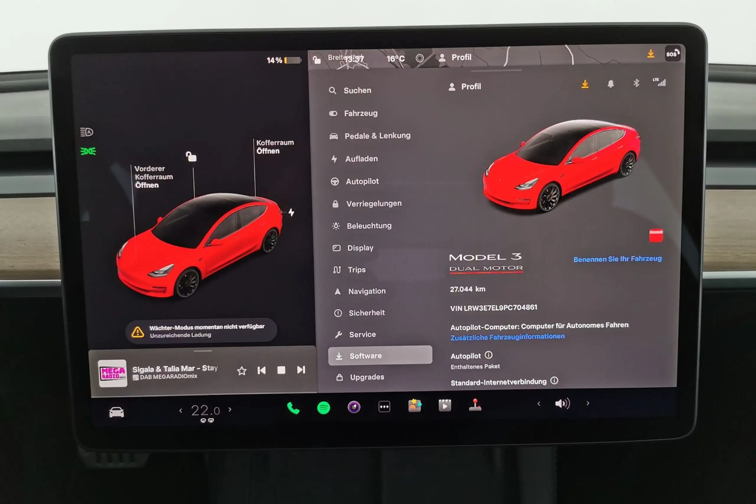
Task: Toggle star favorite for current song
Action: coord(241,370)
